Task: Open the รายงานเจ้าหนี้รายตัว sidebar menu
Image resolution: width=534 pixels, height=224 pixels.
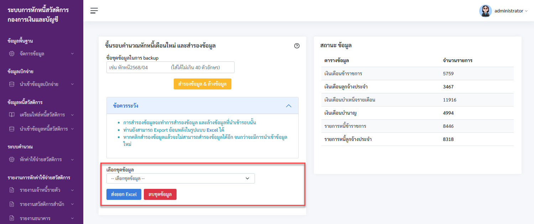Action: coord(42,190)
